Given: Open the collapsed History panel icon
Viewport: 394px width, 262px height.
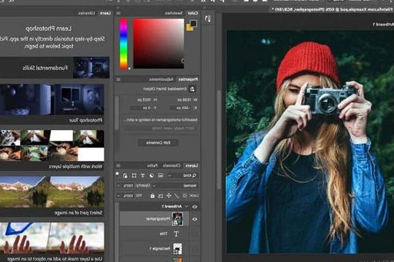Looking at the screenshot, I should click(207, 18).
